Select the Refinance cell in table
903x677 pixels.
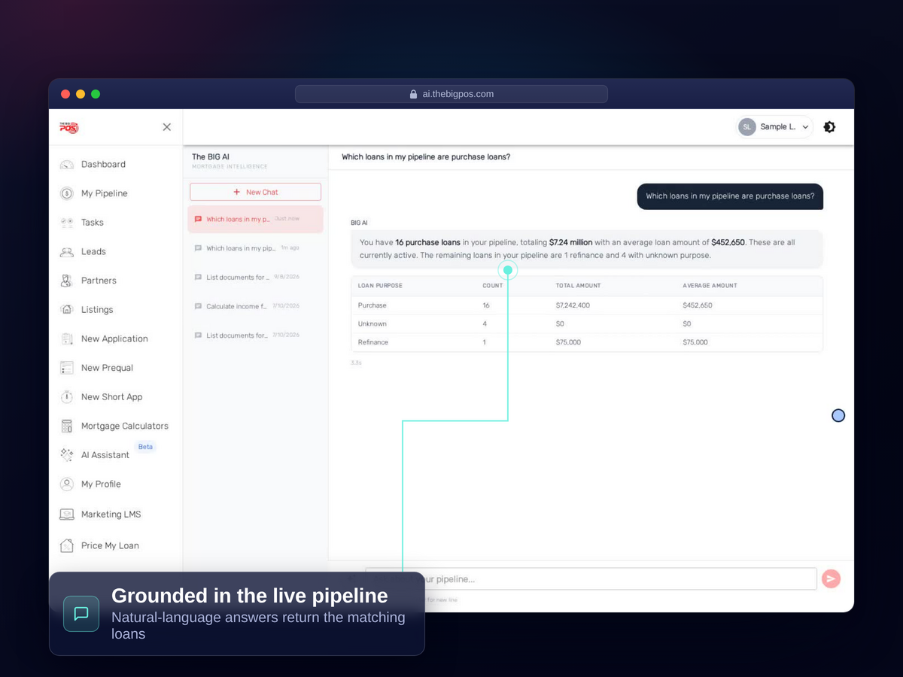tap(373, 342)
